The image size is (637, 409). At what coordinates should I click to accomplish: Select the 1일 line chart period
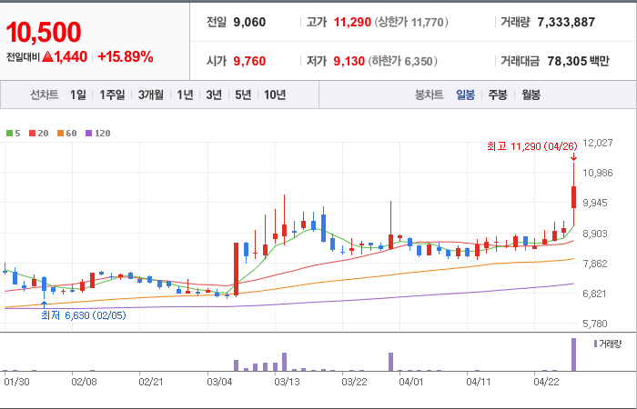78,95
